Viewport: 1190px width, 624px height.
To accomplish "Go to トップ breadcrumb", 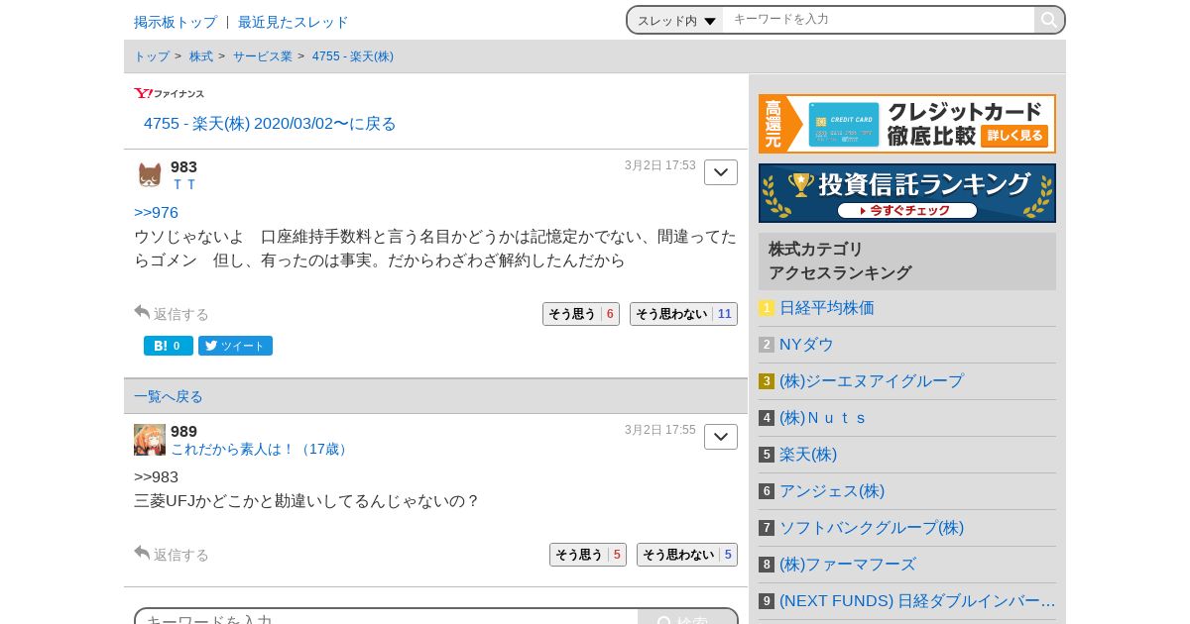I will pos(152,56).
